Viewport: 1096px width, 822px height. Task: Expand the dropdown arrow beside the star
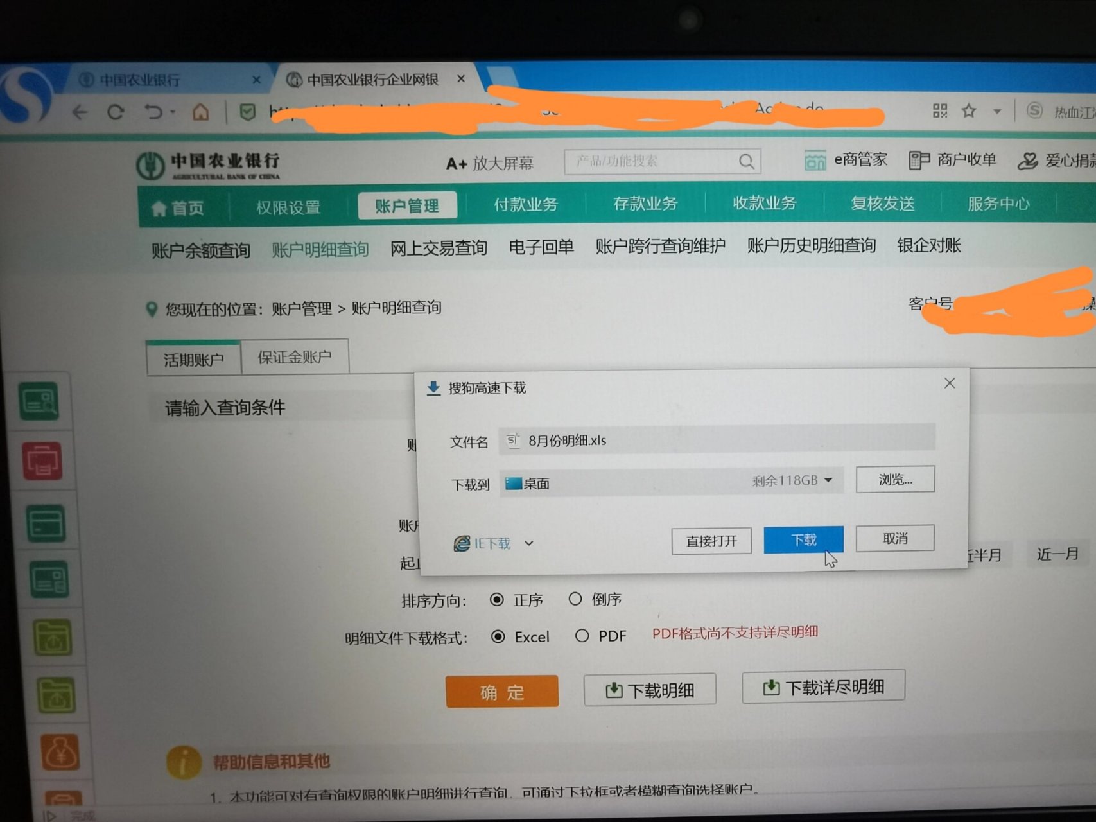[997, 112]
